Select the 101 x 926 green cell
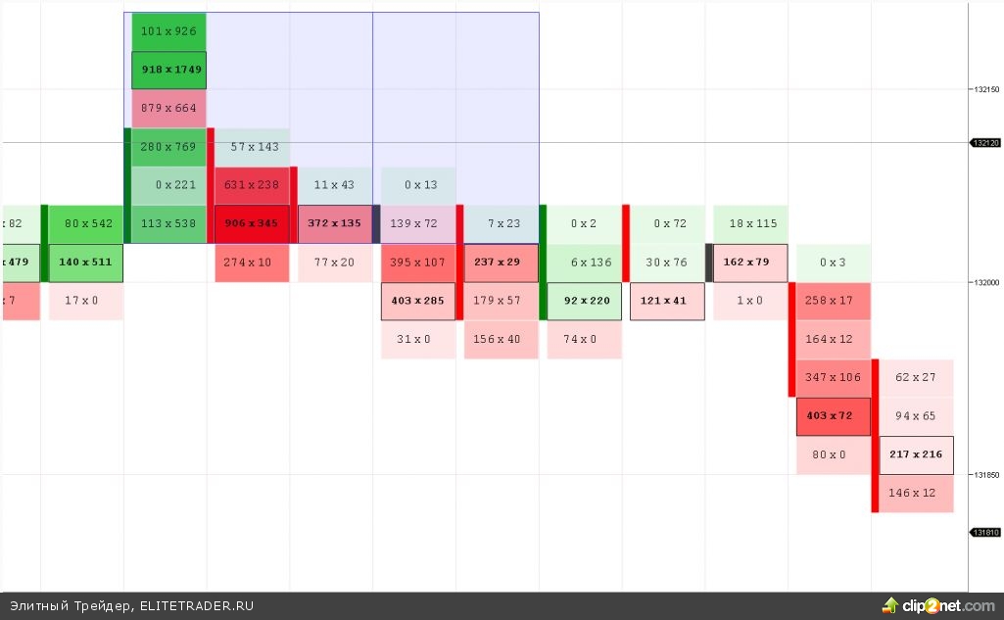 click(x=168, y=31)
